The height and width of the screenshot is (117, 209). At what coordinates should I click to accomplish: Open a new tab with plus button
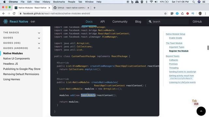pyautogui.click(x=94, y=8)
